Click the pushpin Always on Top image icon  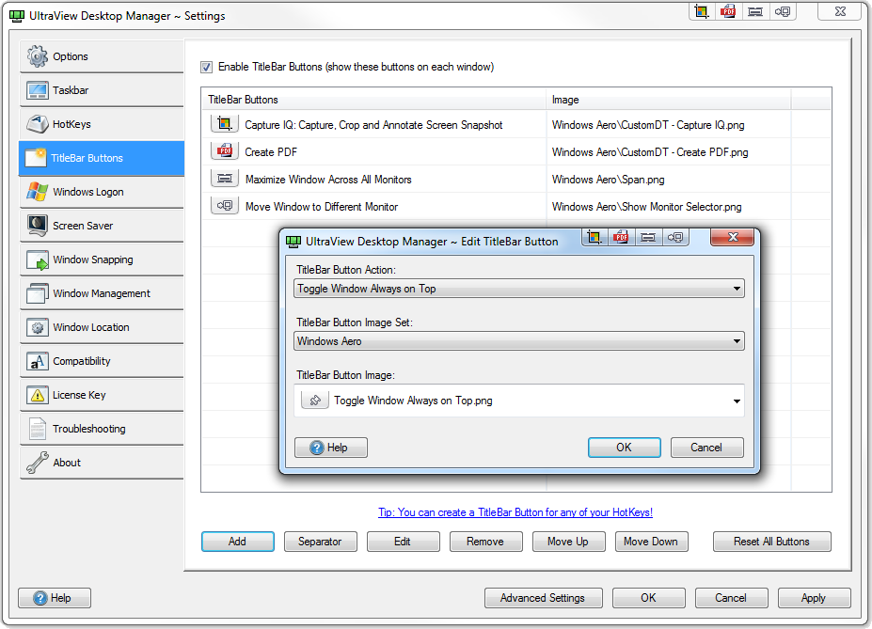[x=315, y=401]
